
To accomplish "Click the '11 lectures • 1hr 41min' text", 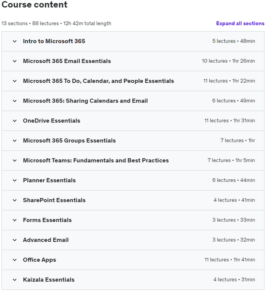I will 230,259.
